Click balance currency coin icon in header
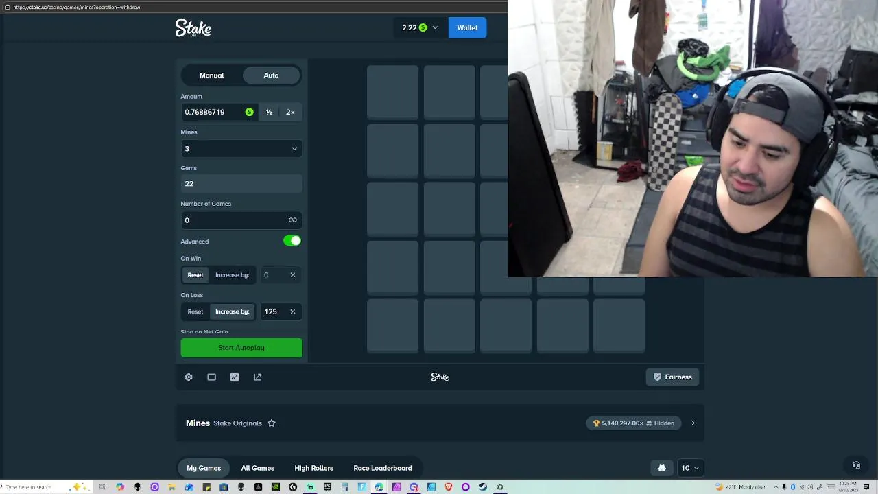Image resolution: width=878 pixels, height=494 pixels. pos(423,27)
